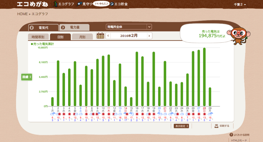Click the weather icon under day 20

(159, 114)
